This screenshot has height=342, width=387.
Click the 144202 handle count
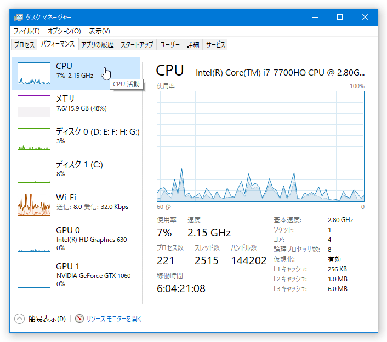click(249, 260)
